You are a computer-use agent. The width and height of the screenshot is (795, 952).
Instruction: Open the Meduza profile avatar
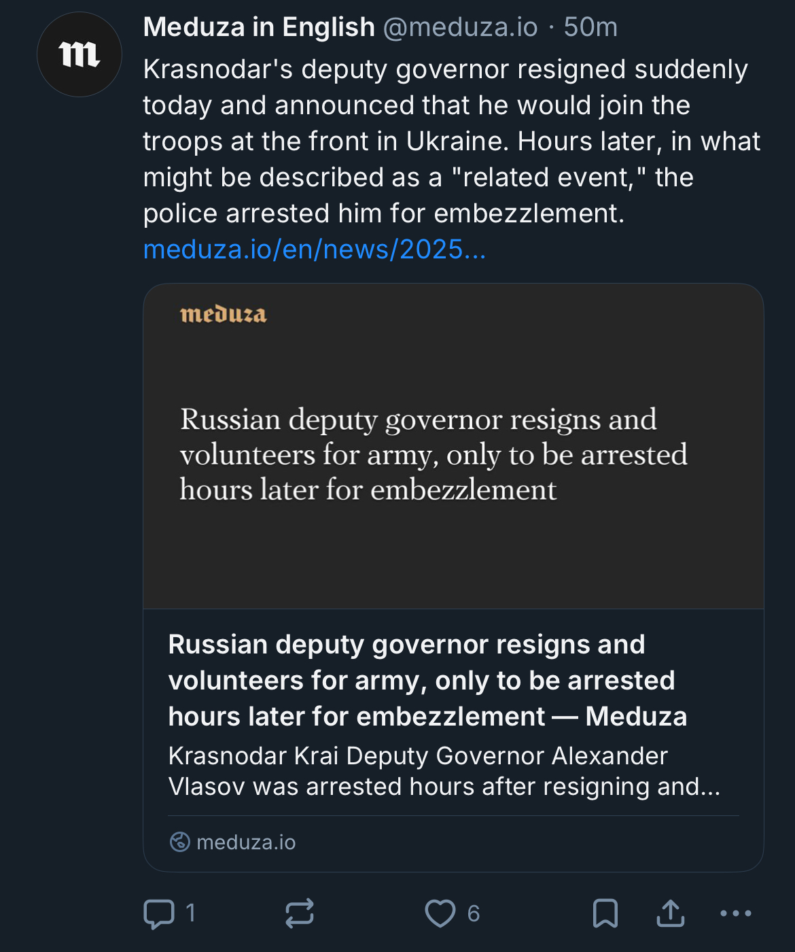(x=79, y=54)
